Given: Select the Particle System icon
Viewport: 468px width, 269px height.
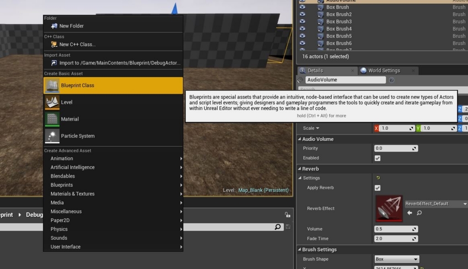Looking at the screenshot, I should (x=52, y=136).
